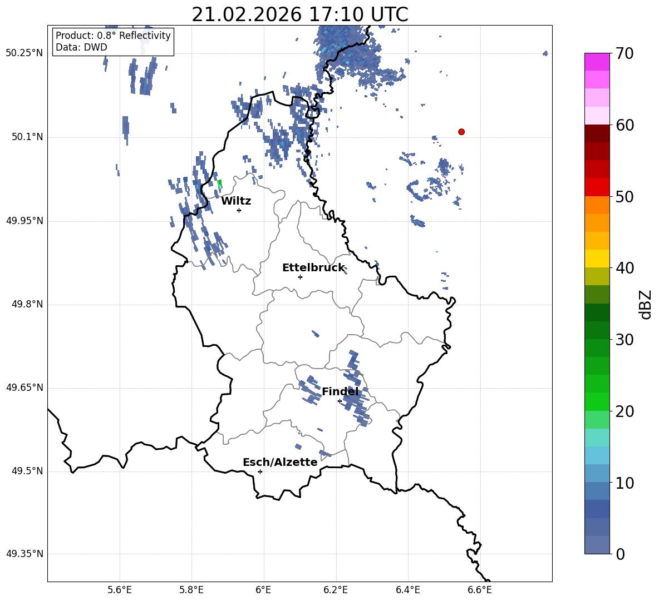Viewport: 659px width, 601px height.
Task: Pick the bottom slate-blue swatch above 0
Action: [597, 545]
